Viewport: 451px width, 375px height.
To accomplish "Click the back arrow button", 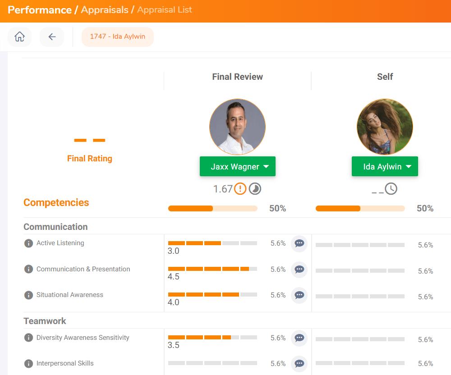I will 52,37.
